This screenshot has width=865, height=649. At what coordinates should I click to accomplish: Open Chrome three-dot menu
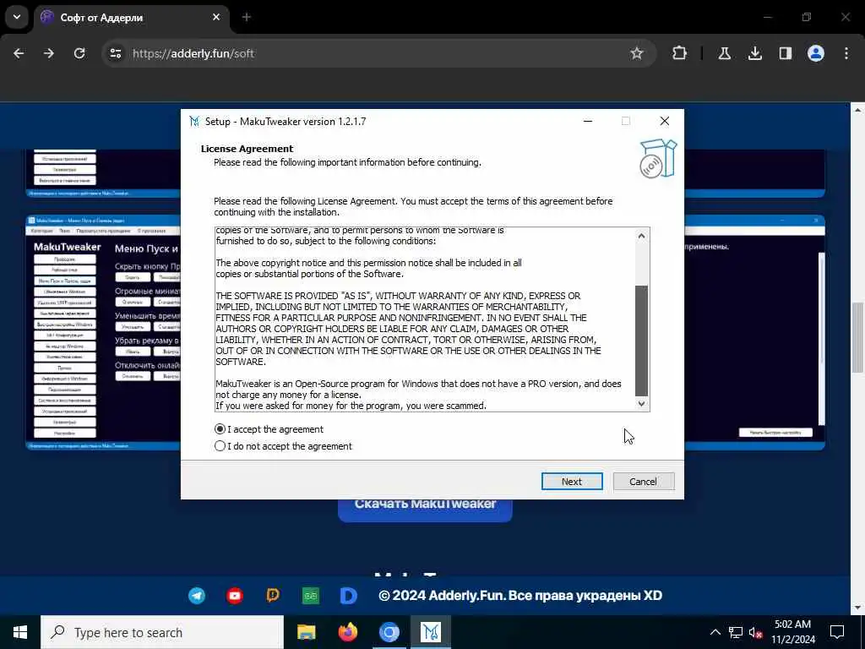[x=846, y=53]
